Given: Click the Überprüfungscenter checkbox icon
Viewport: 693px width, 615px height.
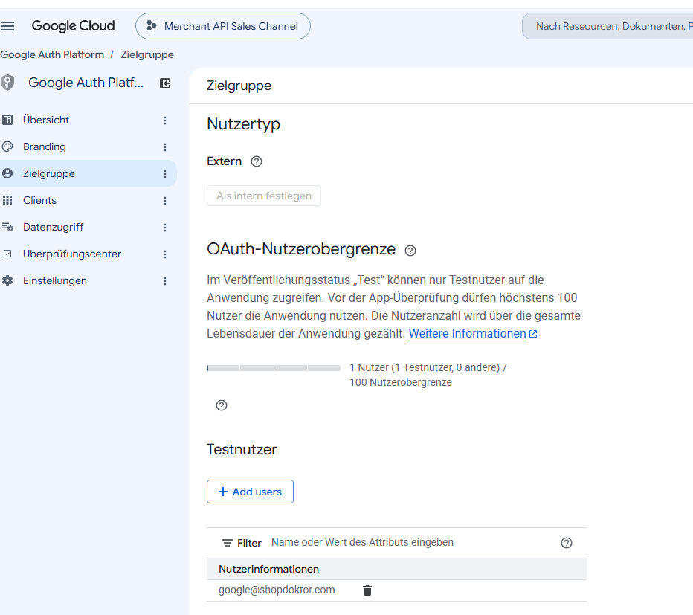Looking at the screenshot, I should (x=7, y=254).
